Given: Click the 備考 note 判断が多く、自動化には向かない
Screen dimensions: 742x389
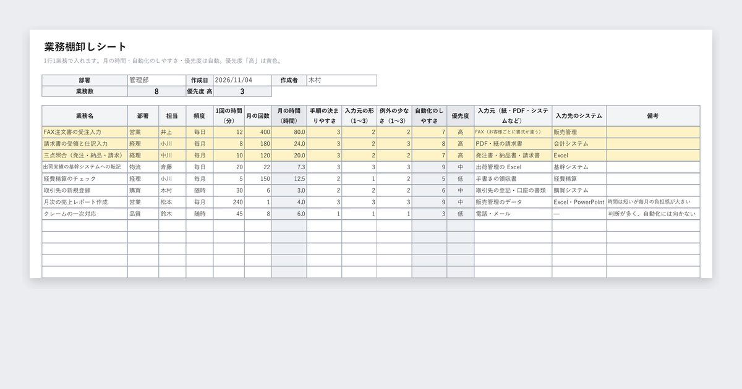Looking at the screenshot, I should pos(653,214).
